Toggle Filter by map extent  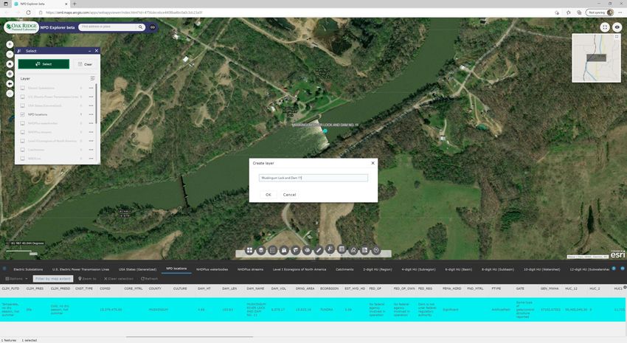click(53, 279)
